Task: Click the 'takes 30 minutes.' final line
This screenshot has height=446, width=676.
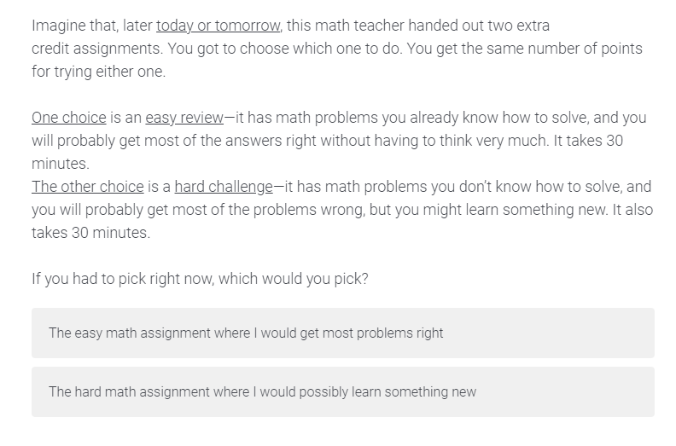Action: coord(90,233)
